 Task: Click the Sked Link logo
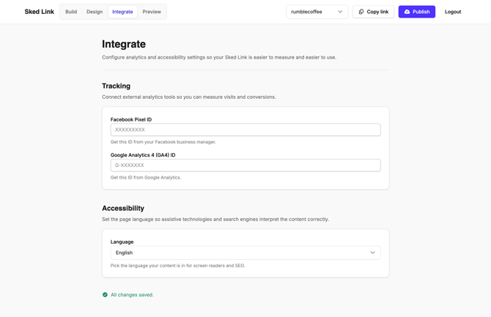point(40,12)
